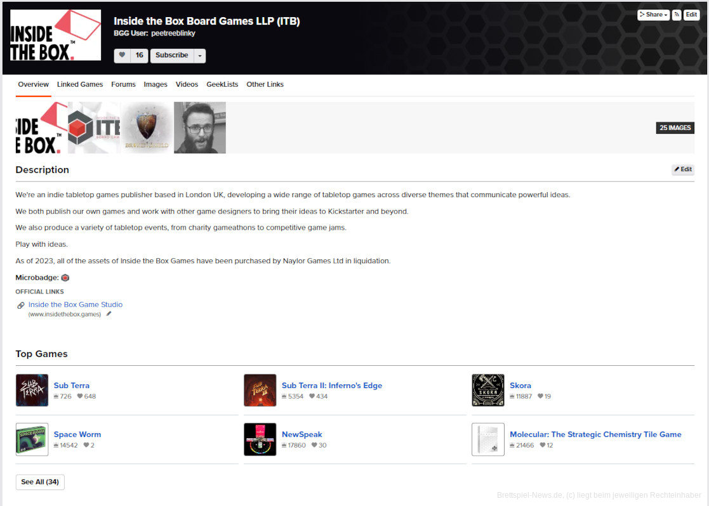This screenshot has width=709, height=506.
Task: Go to the Forums tab
Action: click(x=123, y=84)
